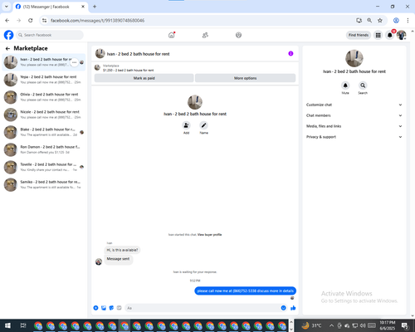
Task: Click the More options button
Action: (x=245, y=78)
